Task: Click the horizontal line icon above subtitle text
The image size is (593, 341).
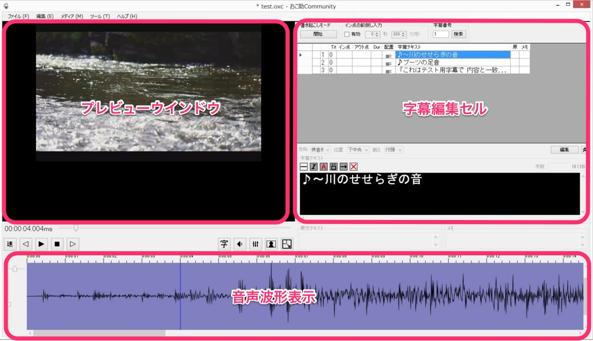Action: click(x=303, y=167)
